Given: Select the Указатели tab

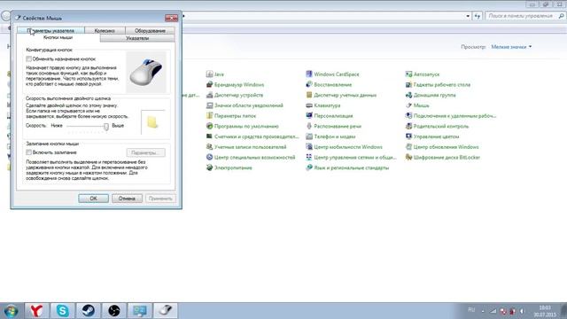Looking at the screenshot, I should coord(137,38).
